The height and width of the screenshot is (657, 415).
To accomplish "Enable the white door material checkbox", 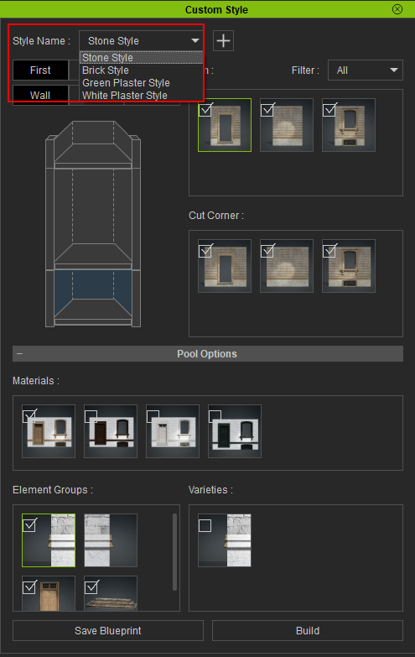I will [153, 416].
